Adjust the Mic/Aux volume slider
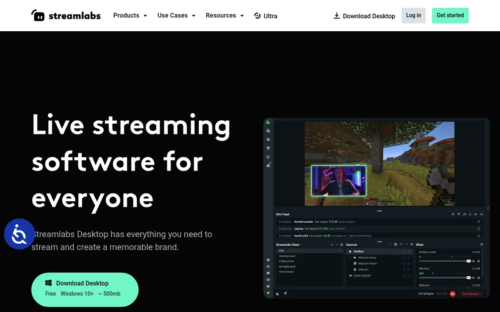This screenshot has width=500, height=312. click(445, 277)
